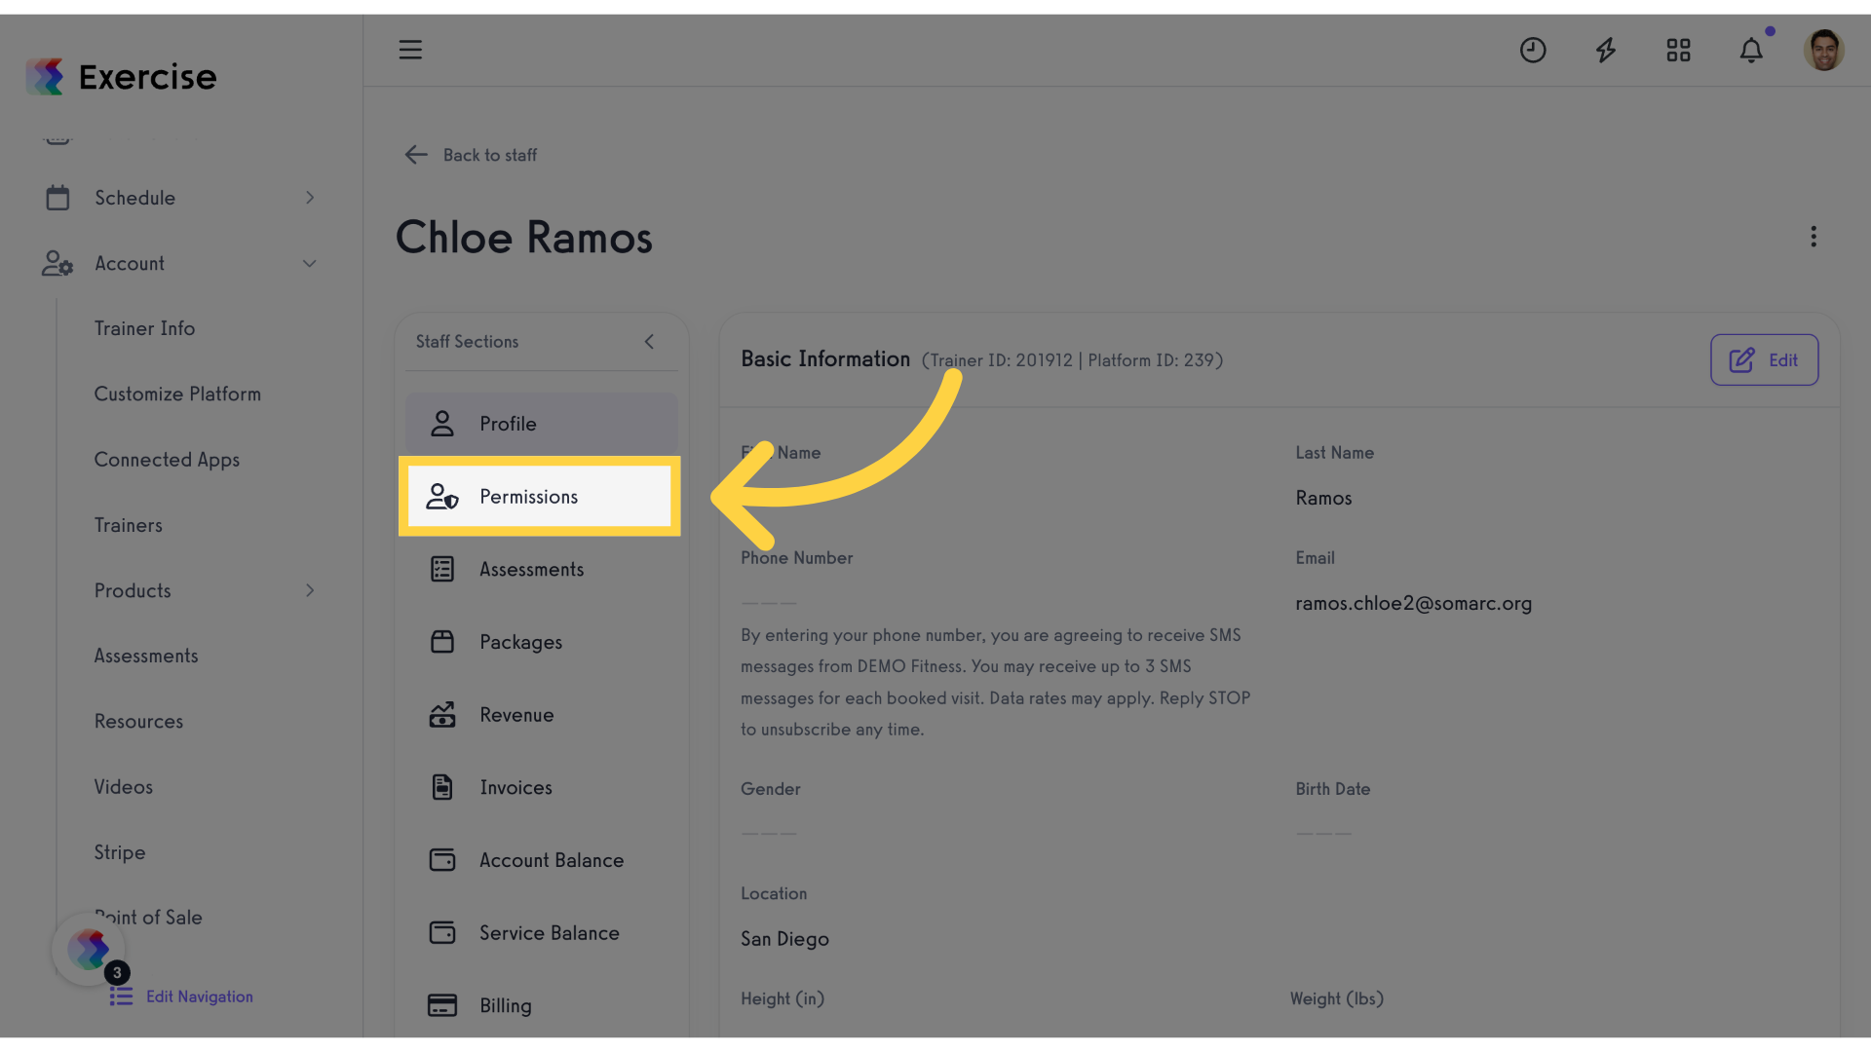Click the back arrow icon

point(416,155)
